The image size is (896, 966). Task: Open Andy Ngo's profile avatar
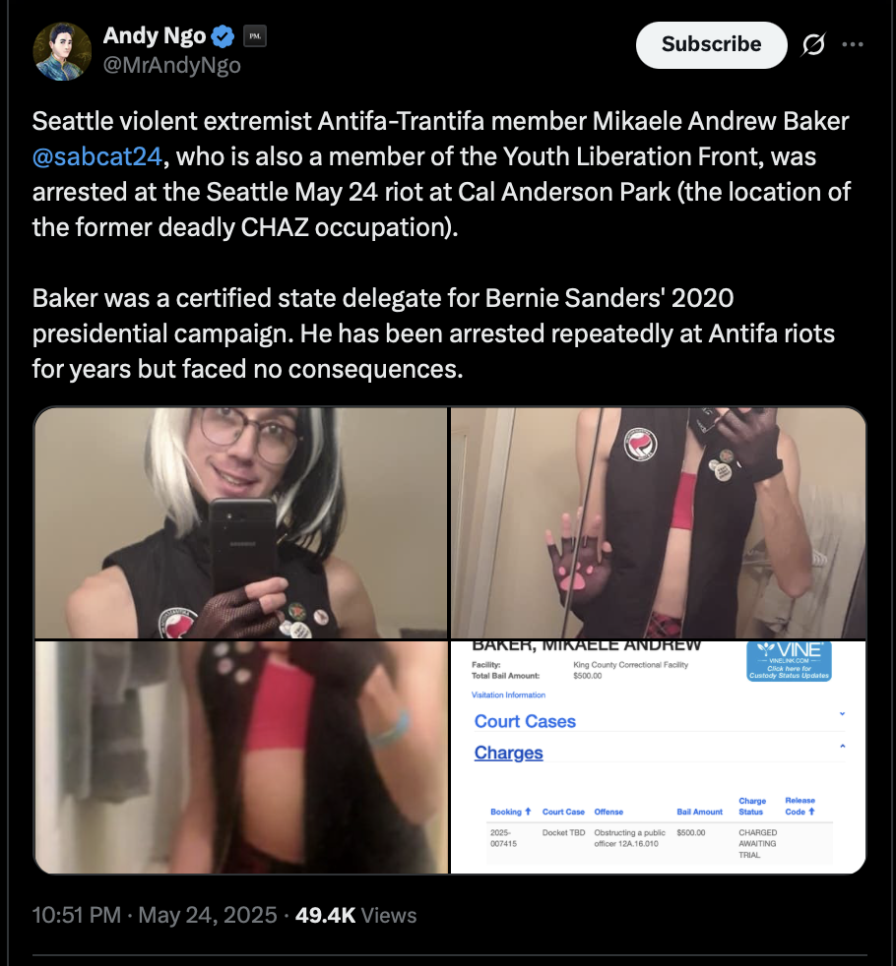coord(62,52)
